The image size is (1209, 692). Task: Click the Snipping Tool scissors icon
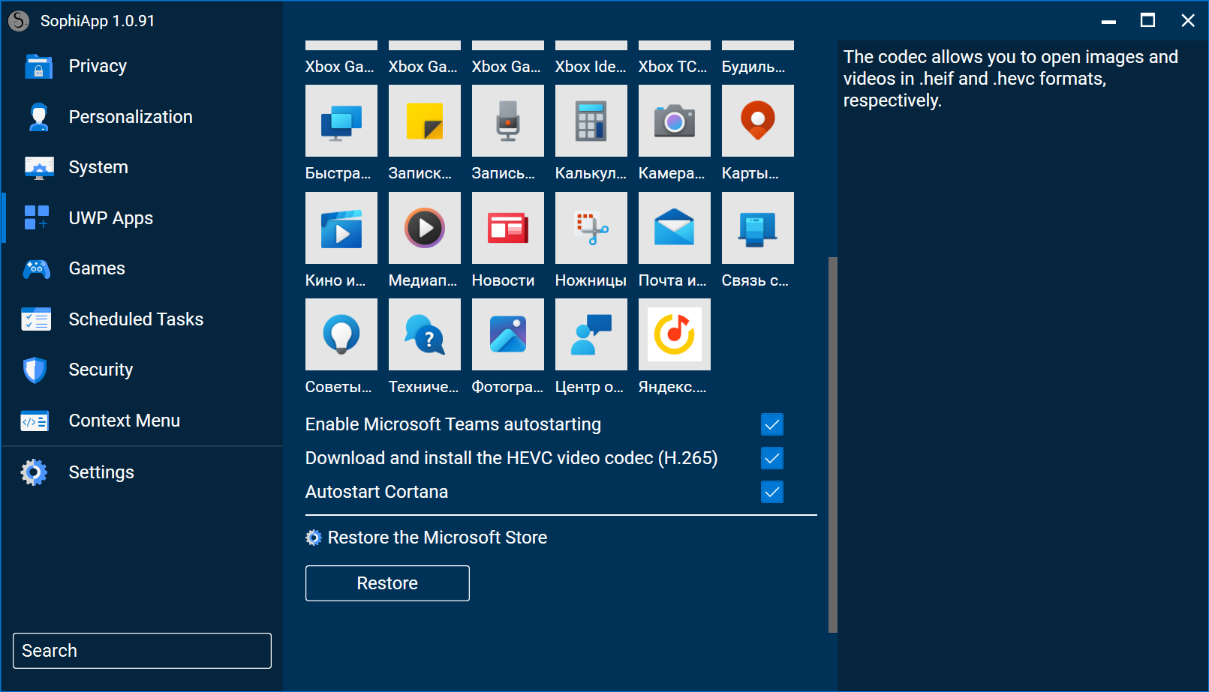click(591, 229)
